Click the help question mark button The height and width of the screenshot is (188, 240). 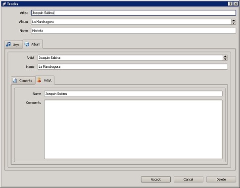coord(231,4)
